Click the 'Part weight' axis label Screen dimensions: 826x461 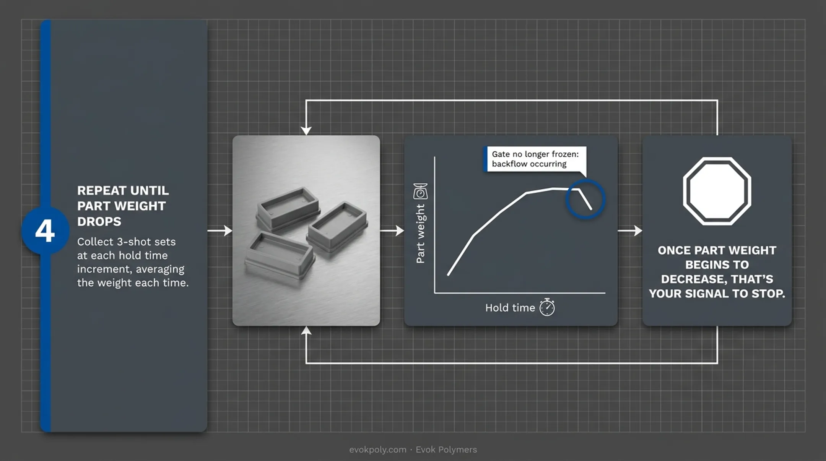pyautogui.click(x=420, y=234)
